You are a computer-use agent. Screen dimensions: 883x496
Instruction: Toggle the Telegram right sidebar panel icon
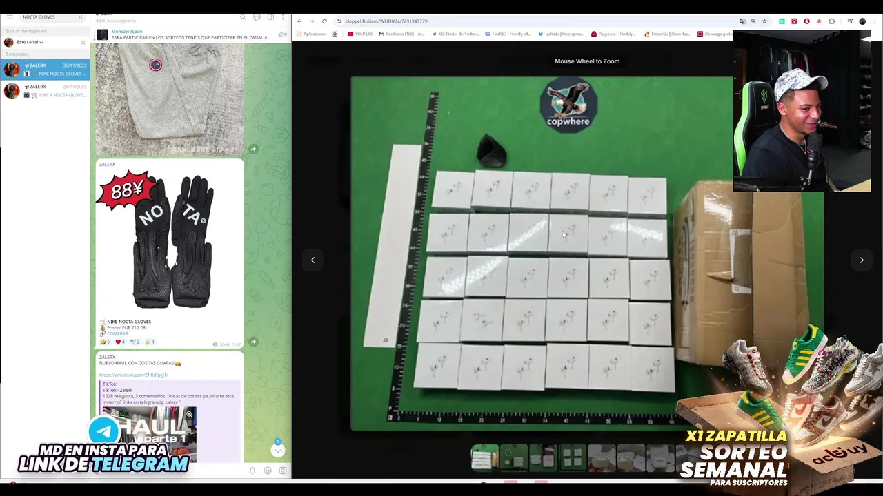[x=270, y=17]
